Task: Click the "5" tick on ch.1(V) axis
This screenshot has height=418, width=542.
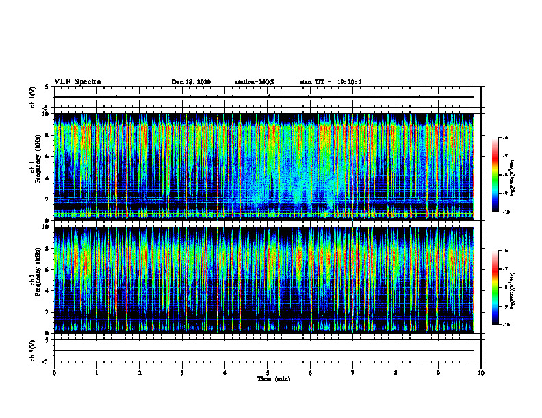Action: pos(47,87)
